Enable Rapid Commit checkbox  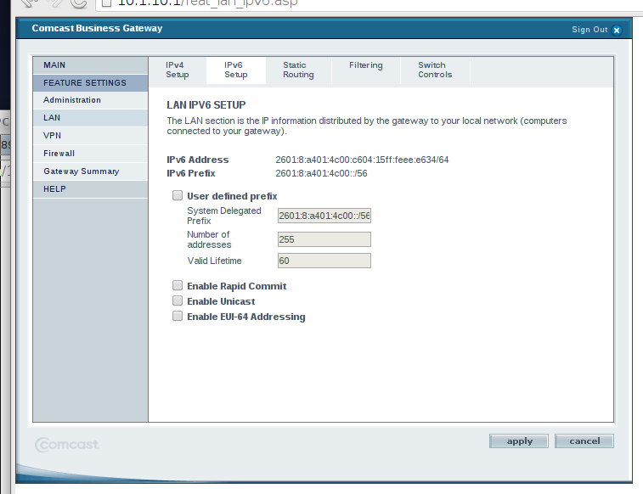178,285
